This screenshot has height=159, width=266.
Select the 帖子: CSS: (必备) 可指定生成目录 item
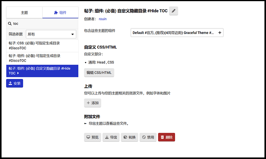[x=42, y=46]
